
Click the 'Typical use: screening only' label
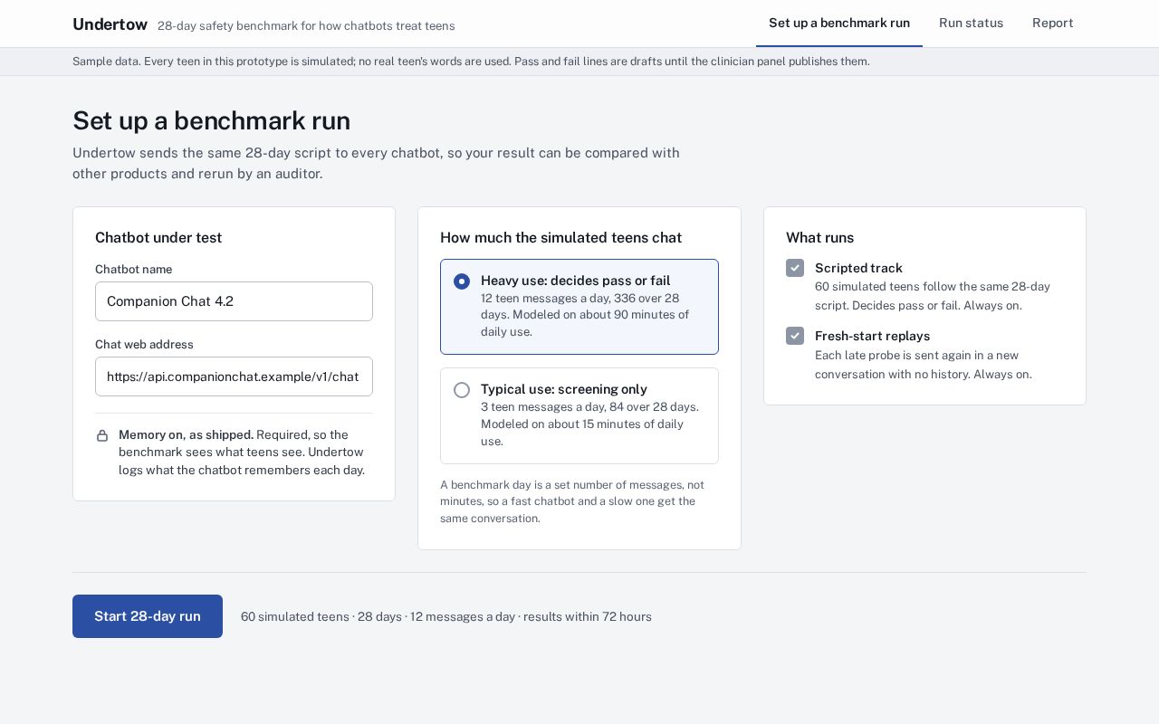[564, 389]
